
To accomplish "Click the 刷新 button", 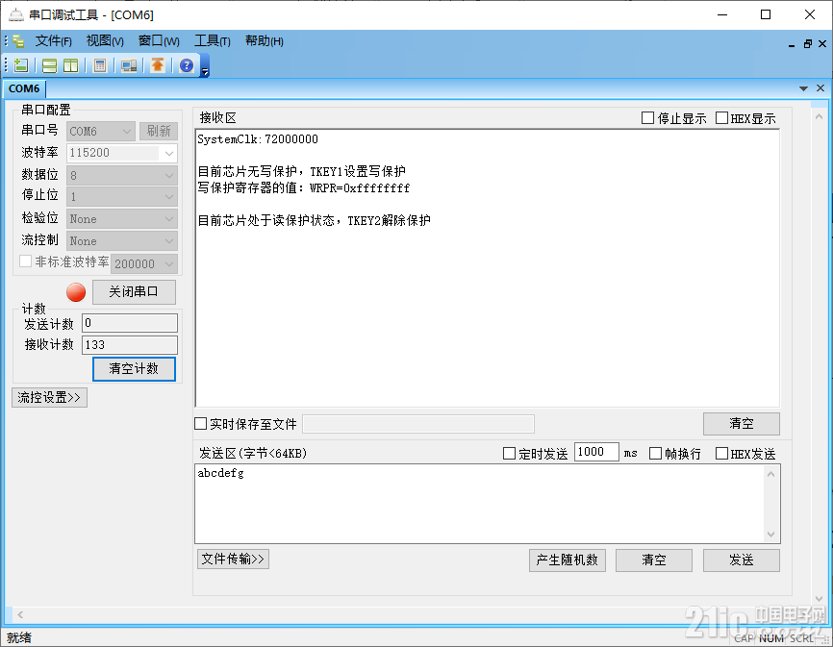I will 159,131.
